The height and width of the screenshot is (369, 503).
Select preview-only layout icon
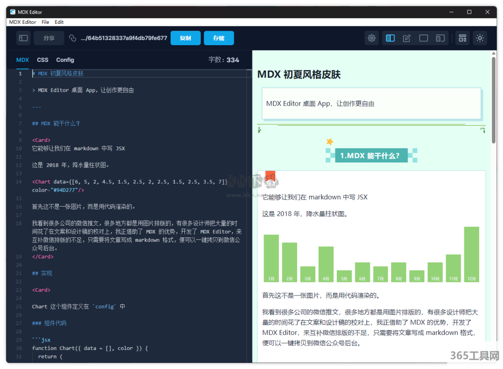[x=423, y=38]
